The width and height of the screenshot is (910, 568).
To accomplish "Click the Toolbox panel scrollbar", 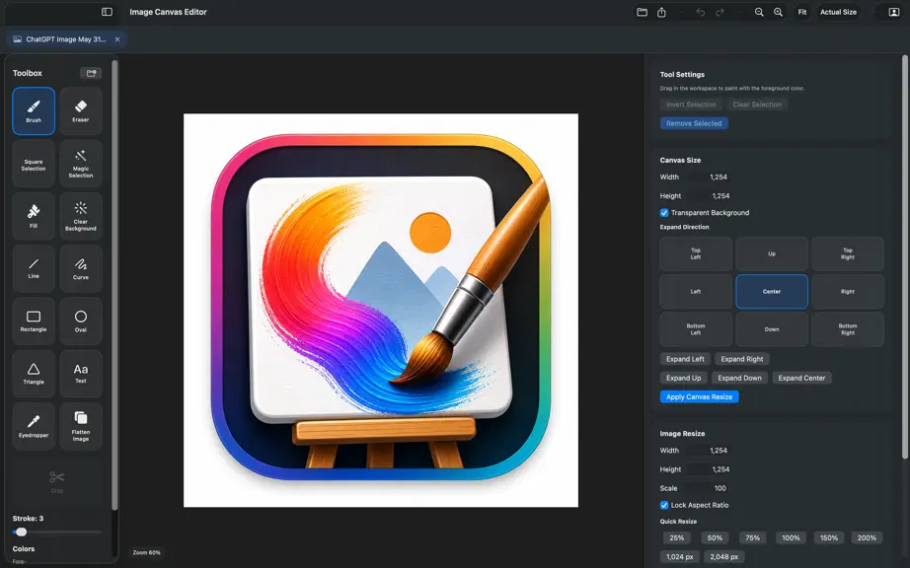I will [114, 285].
